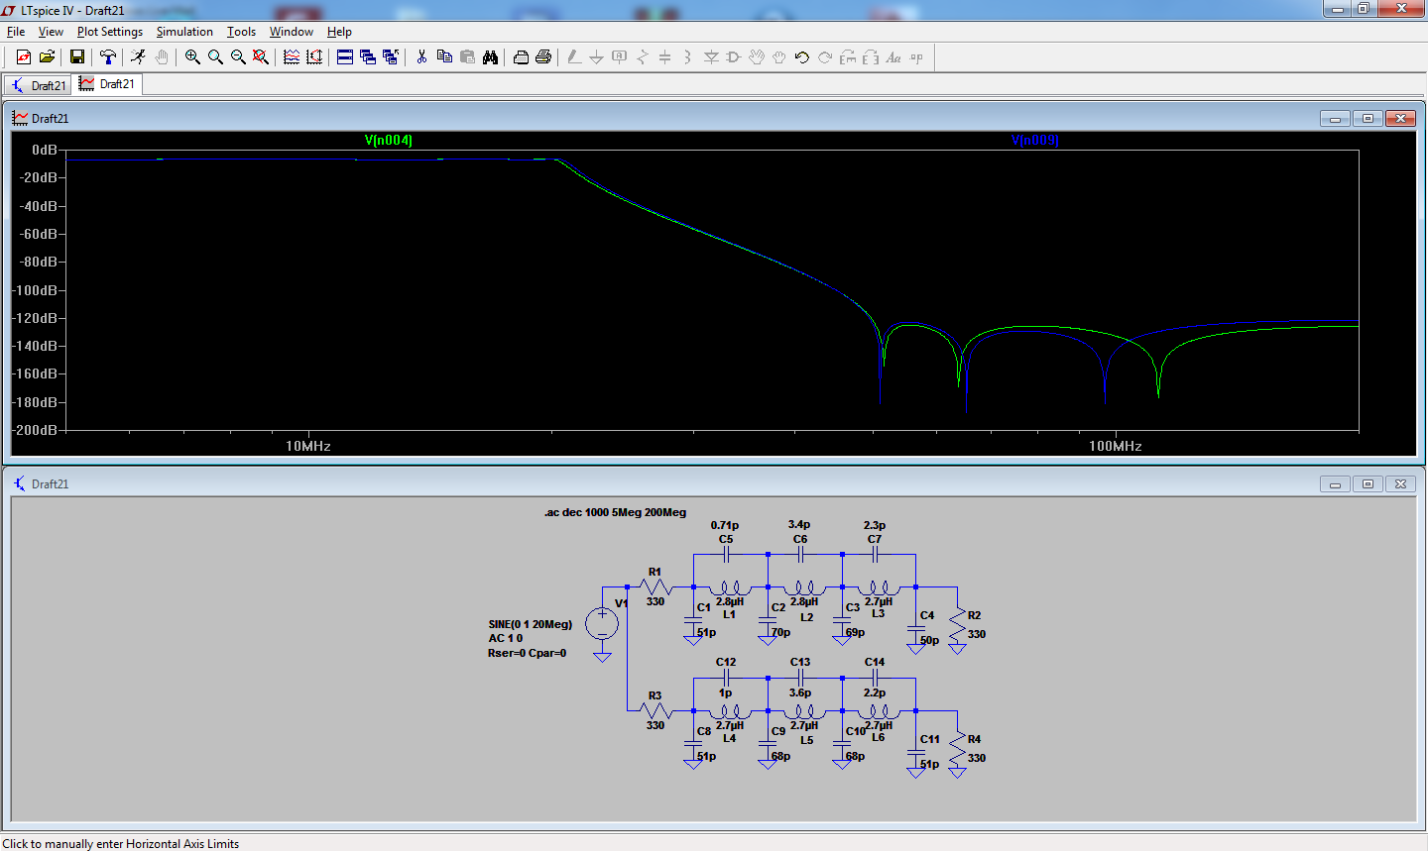Redo with the toolbar arrow
The height and width of the screenshot is (852, 1428).
click(825, 57)
